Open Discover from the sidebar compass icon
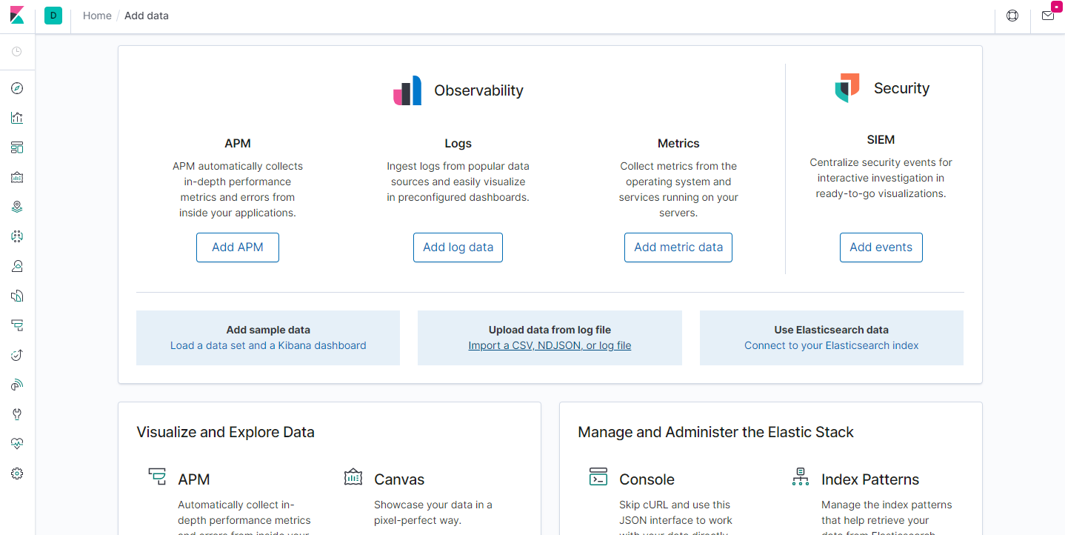1065x535 pixels. [17, 88]
